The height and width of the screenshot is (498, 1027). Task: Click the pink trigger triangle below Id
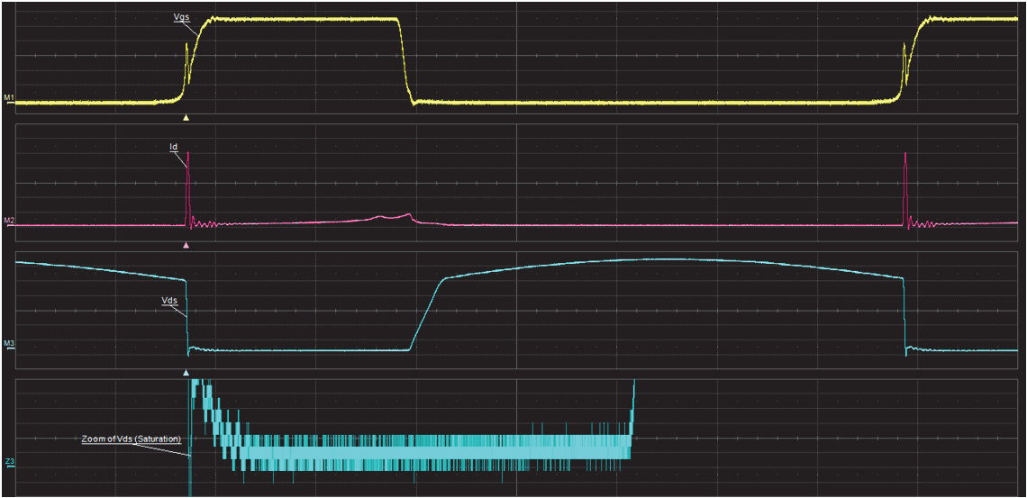[x=186, y=244]
